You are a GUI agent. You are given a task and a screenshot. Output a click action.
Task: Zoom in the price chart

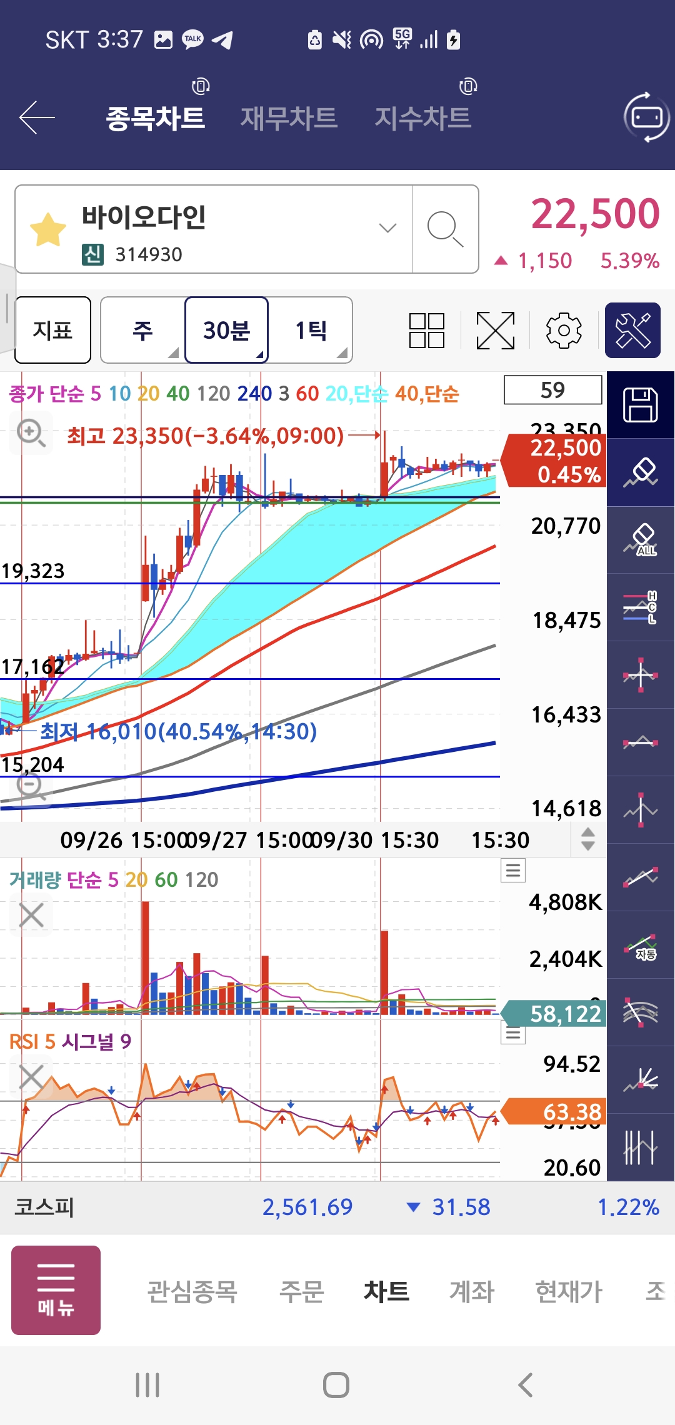pos(31,433)
